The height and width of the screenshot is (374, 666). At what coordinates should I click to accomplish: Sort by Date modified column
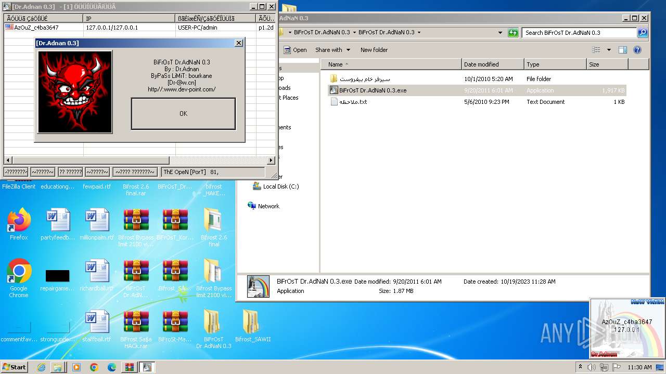tap(493, 64)
